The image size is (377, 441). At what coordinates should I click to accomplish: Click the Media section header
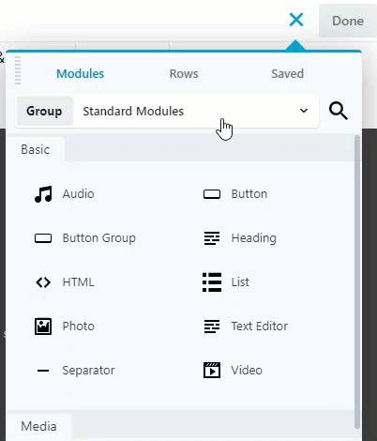pyautogui.click(x=38, y=426)
